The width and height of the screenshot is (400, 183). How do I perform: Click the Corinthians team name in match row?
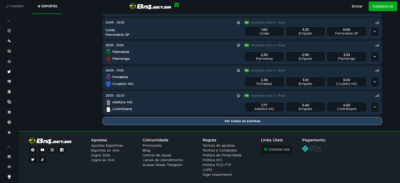(x=122, y=109)
